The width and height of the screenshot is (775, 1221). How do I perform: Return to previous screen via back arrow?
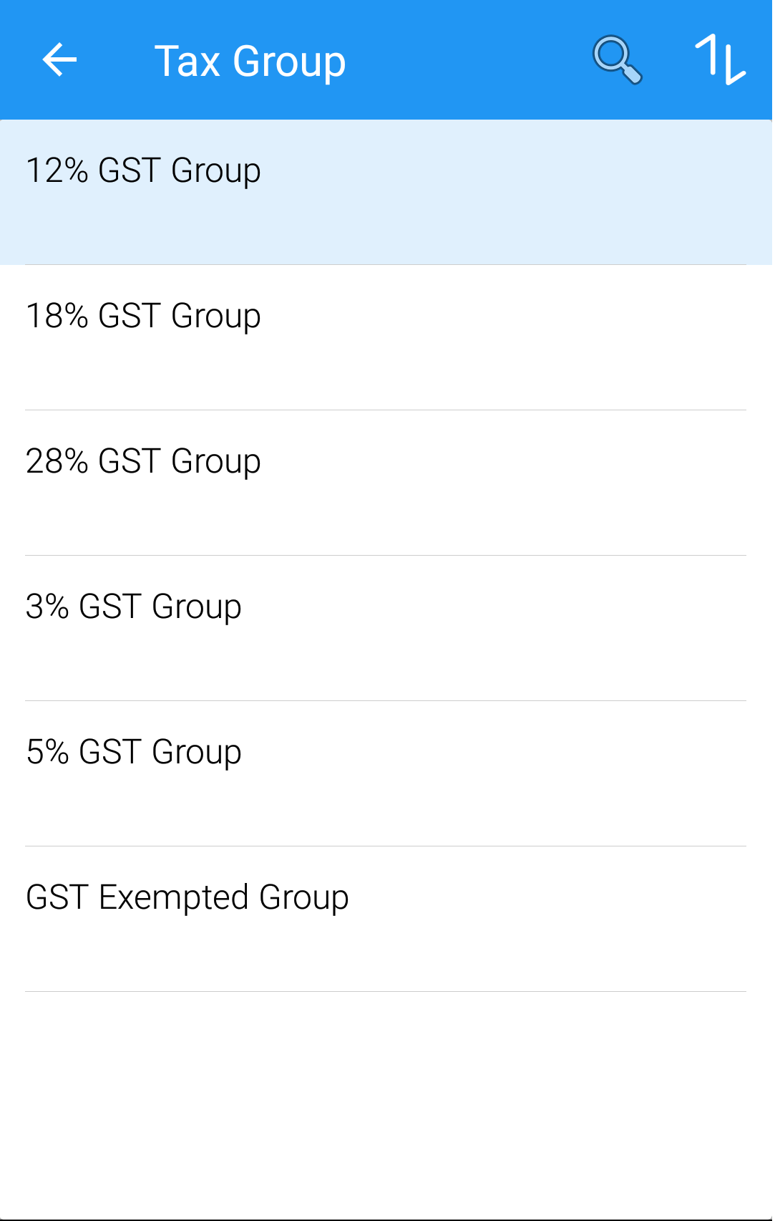(59, 59)
